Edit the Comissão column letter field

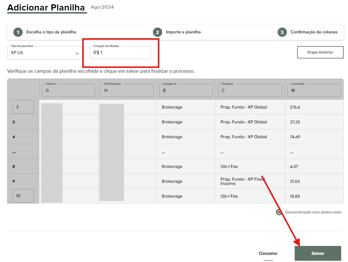click(314, 91)
